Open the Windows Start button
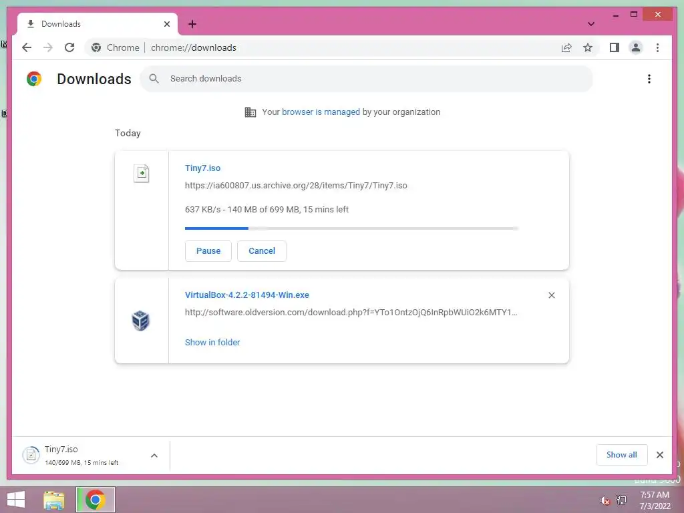Screen dimensions: 684x513 coord(16,500)
